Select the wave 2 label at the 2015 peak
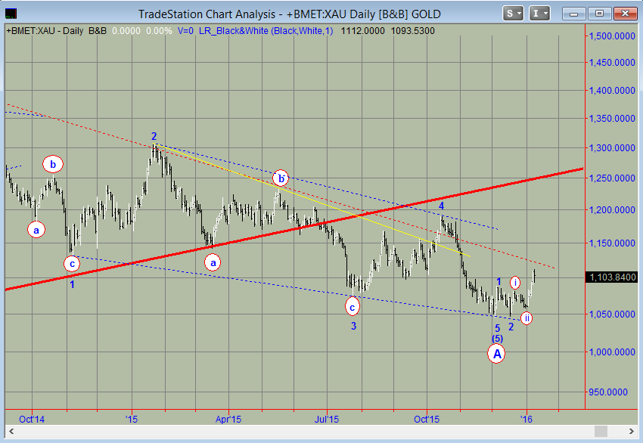Image resolution: width=643 pixels, height=443 pixels. point(154,137)
